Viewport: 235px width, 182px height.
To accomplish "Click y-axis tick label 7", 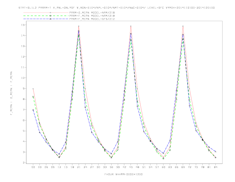I will point(23,110).
